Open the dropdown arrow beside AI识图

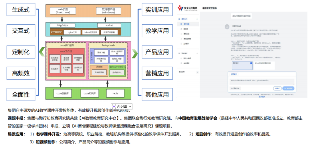coord(130,107)
